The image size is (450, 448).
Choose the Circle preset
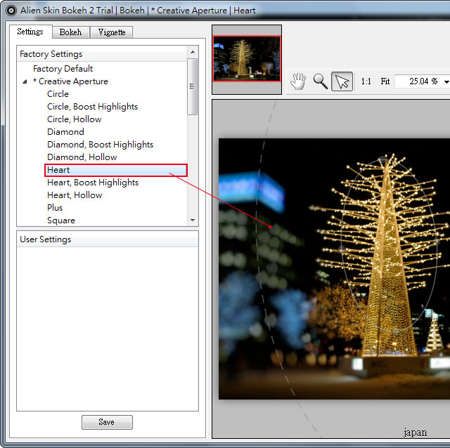[58, 94]
